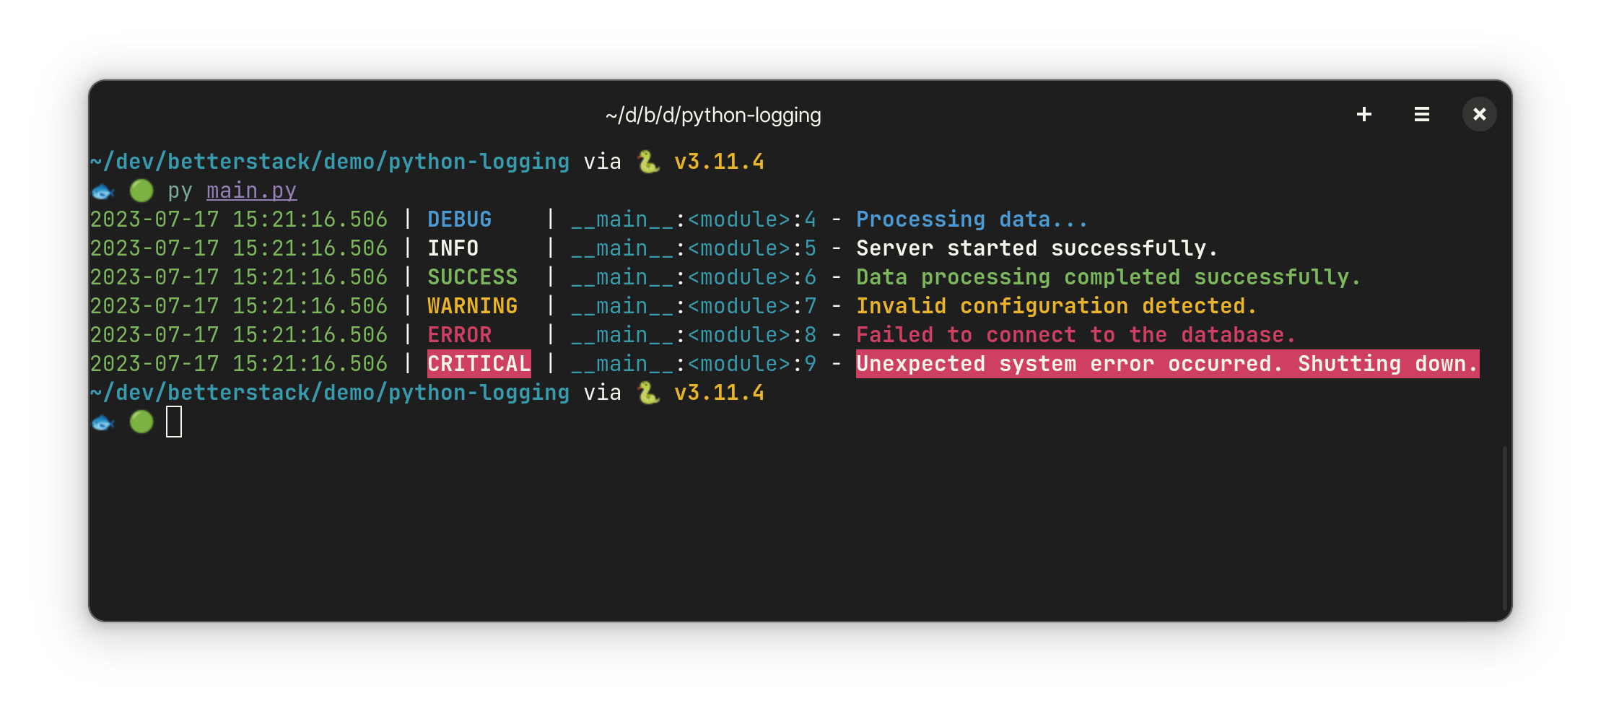Click the SUCCESS level label

click(472, 277)
